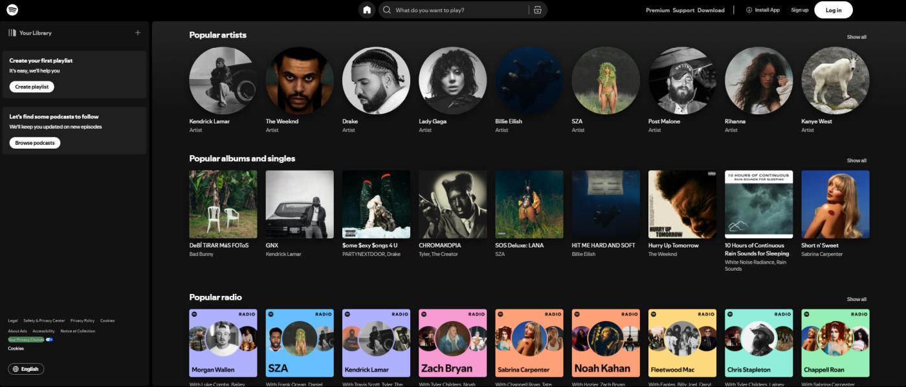
Task: Show all Popular artists
Action: (856, 37)
